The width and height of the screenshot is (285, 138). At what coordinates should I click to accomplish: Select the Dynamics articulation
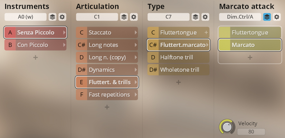click(107, 70)
